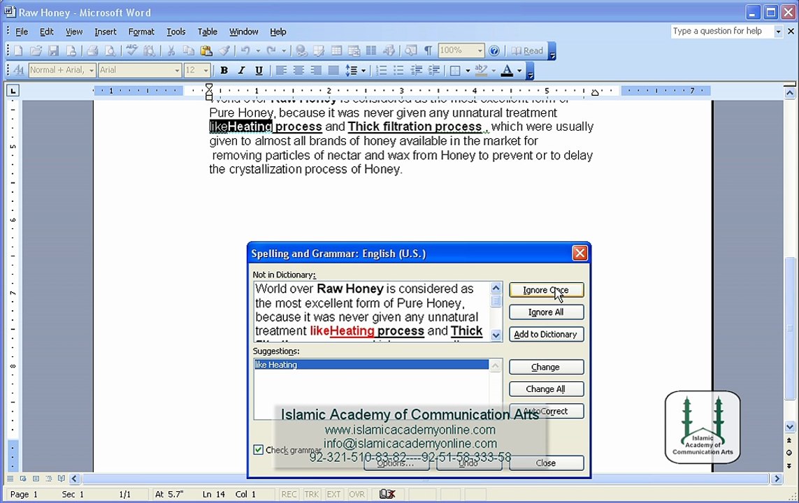Click the Columns toolbar icon
The height and width of the screenshot is (503, 799).
click(x=371, y=50)
